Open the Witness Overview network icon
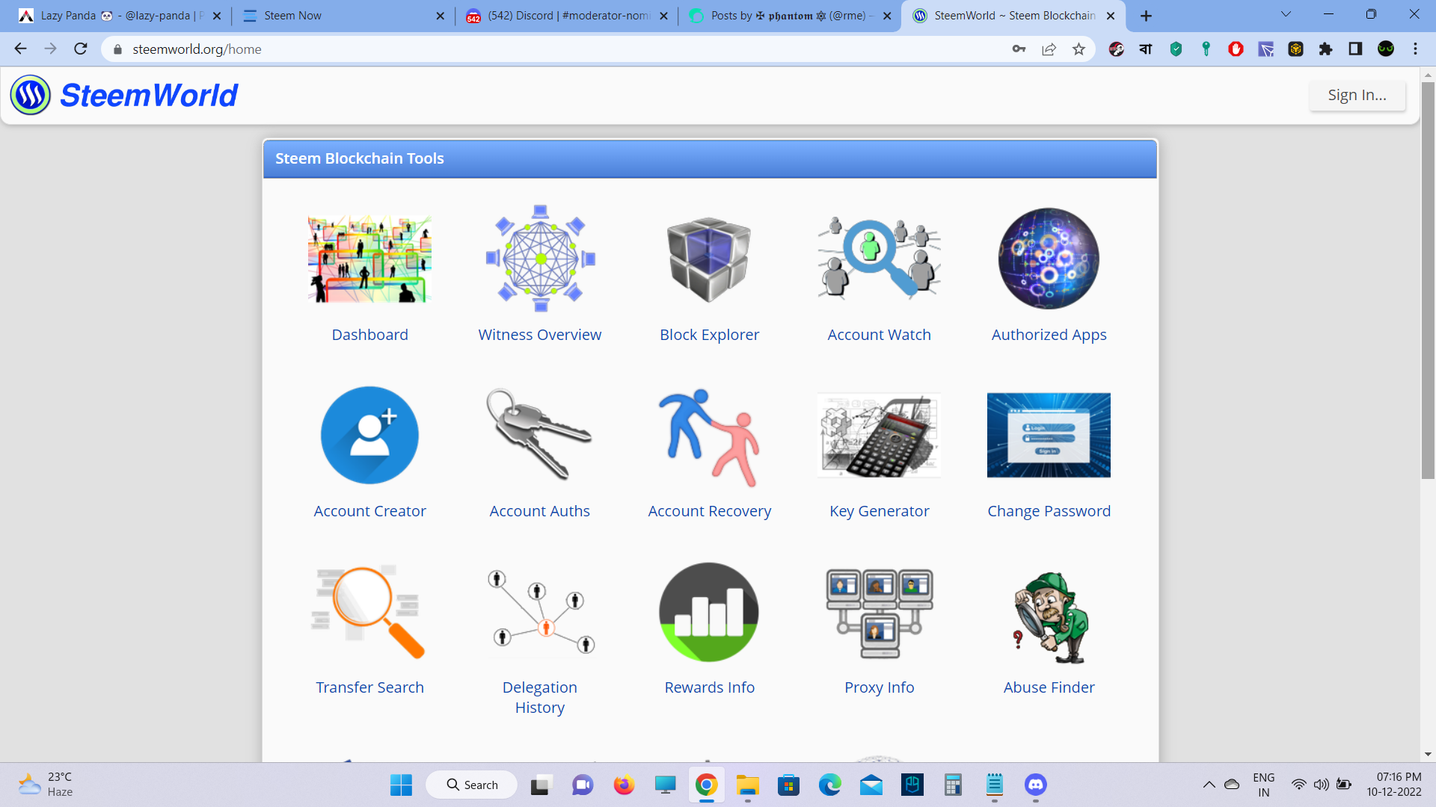Viewport: 1436px width, 807px height. (540, 259)
